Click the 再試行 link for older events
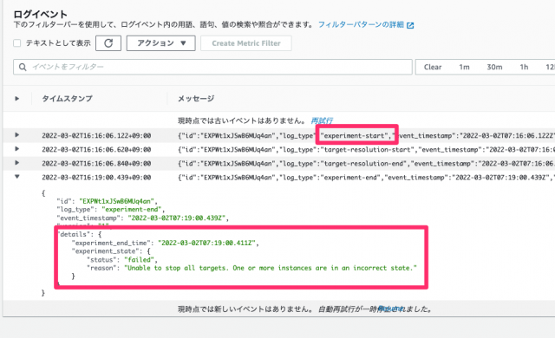This screenshot has width=555, height=338. coord(322,121)
